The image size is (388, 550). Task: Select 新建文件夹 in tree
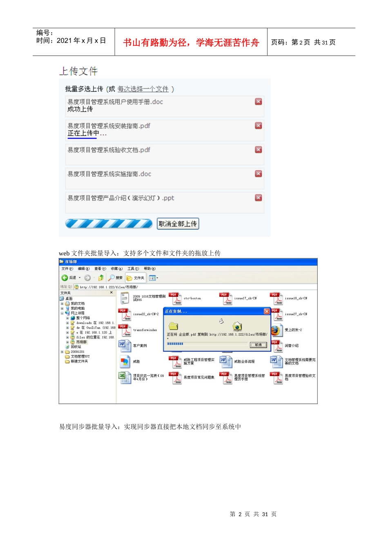79,361
